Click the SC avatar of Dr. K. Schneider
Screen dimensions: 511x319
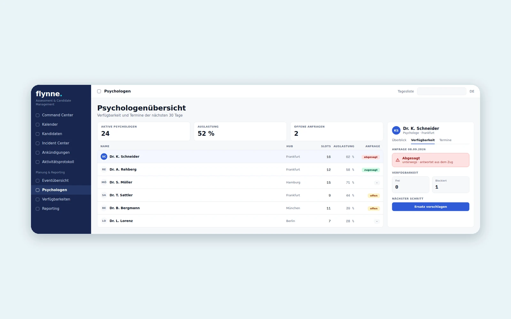pos(104,157)
